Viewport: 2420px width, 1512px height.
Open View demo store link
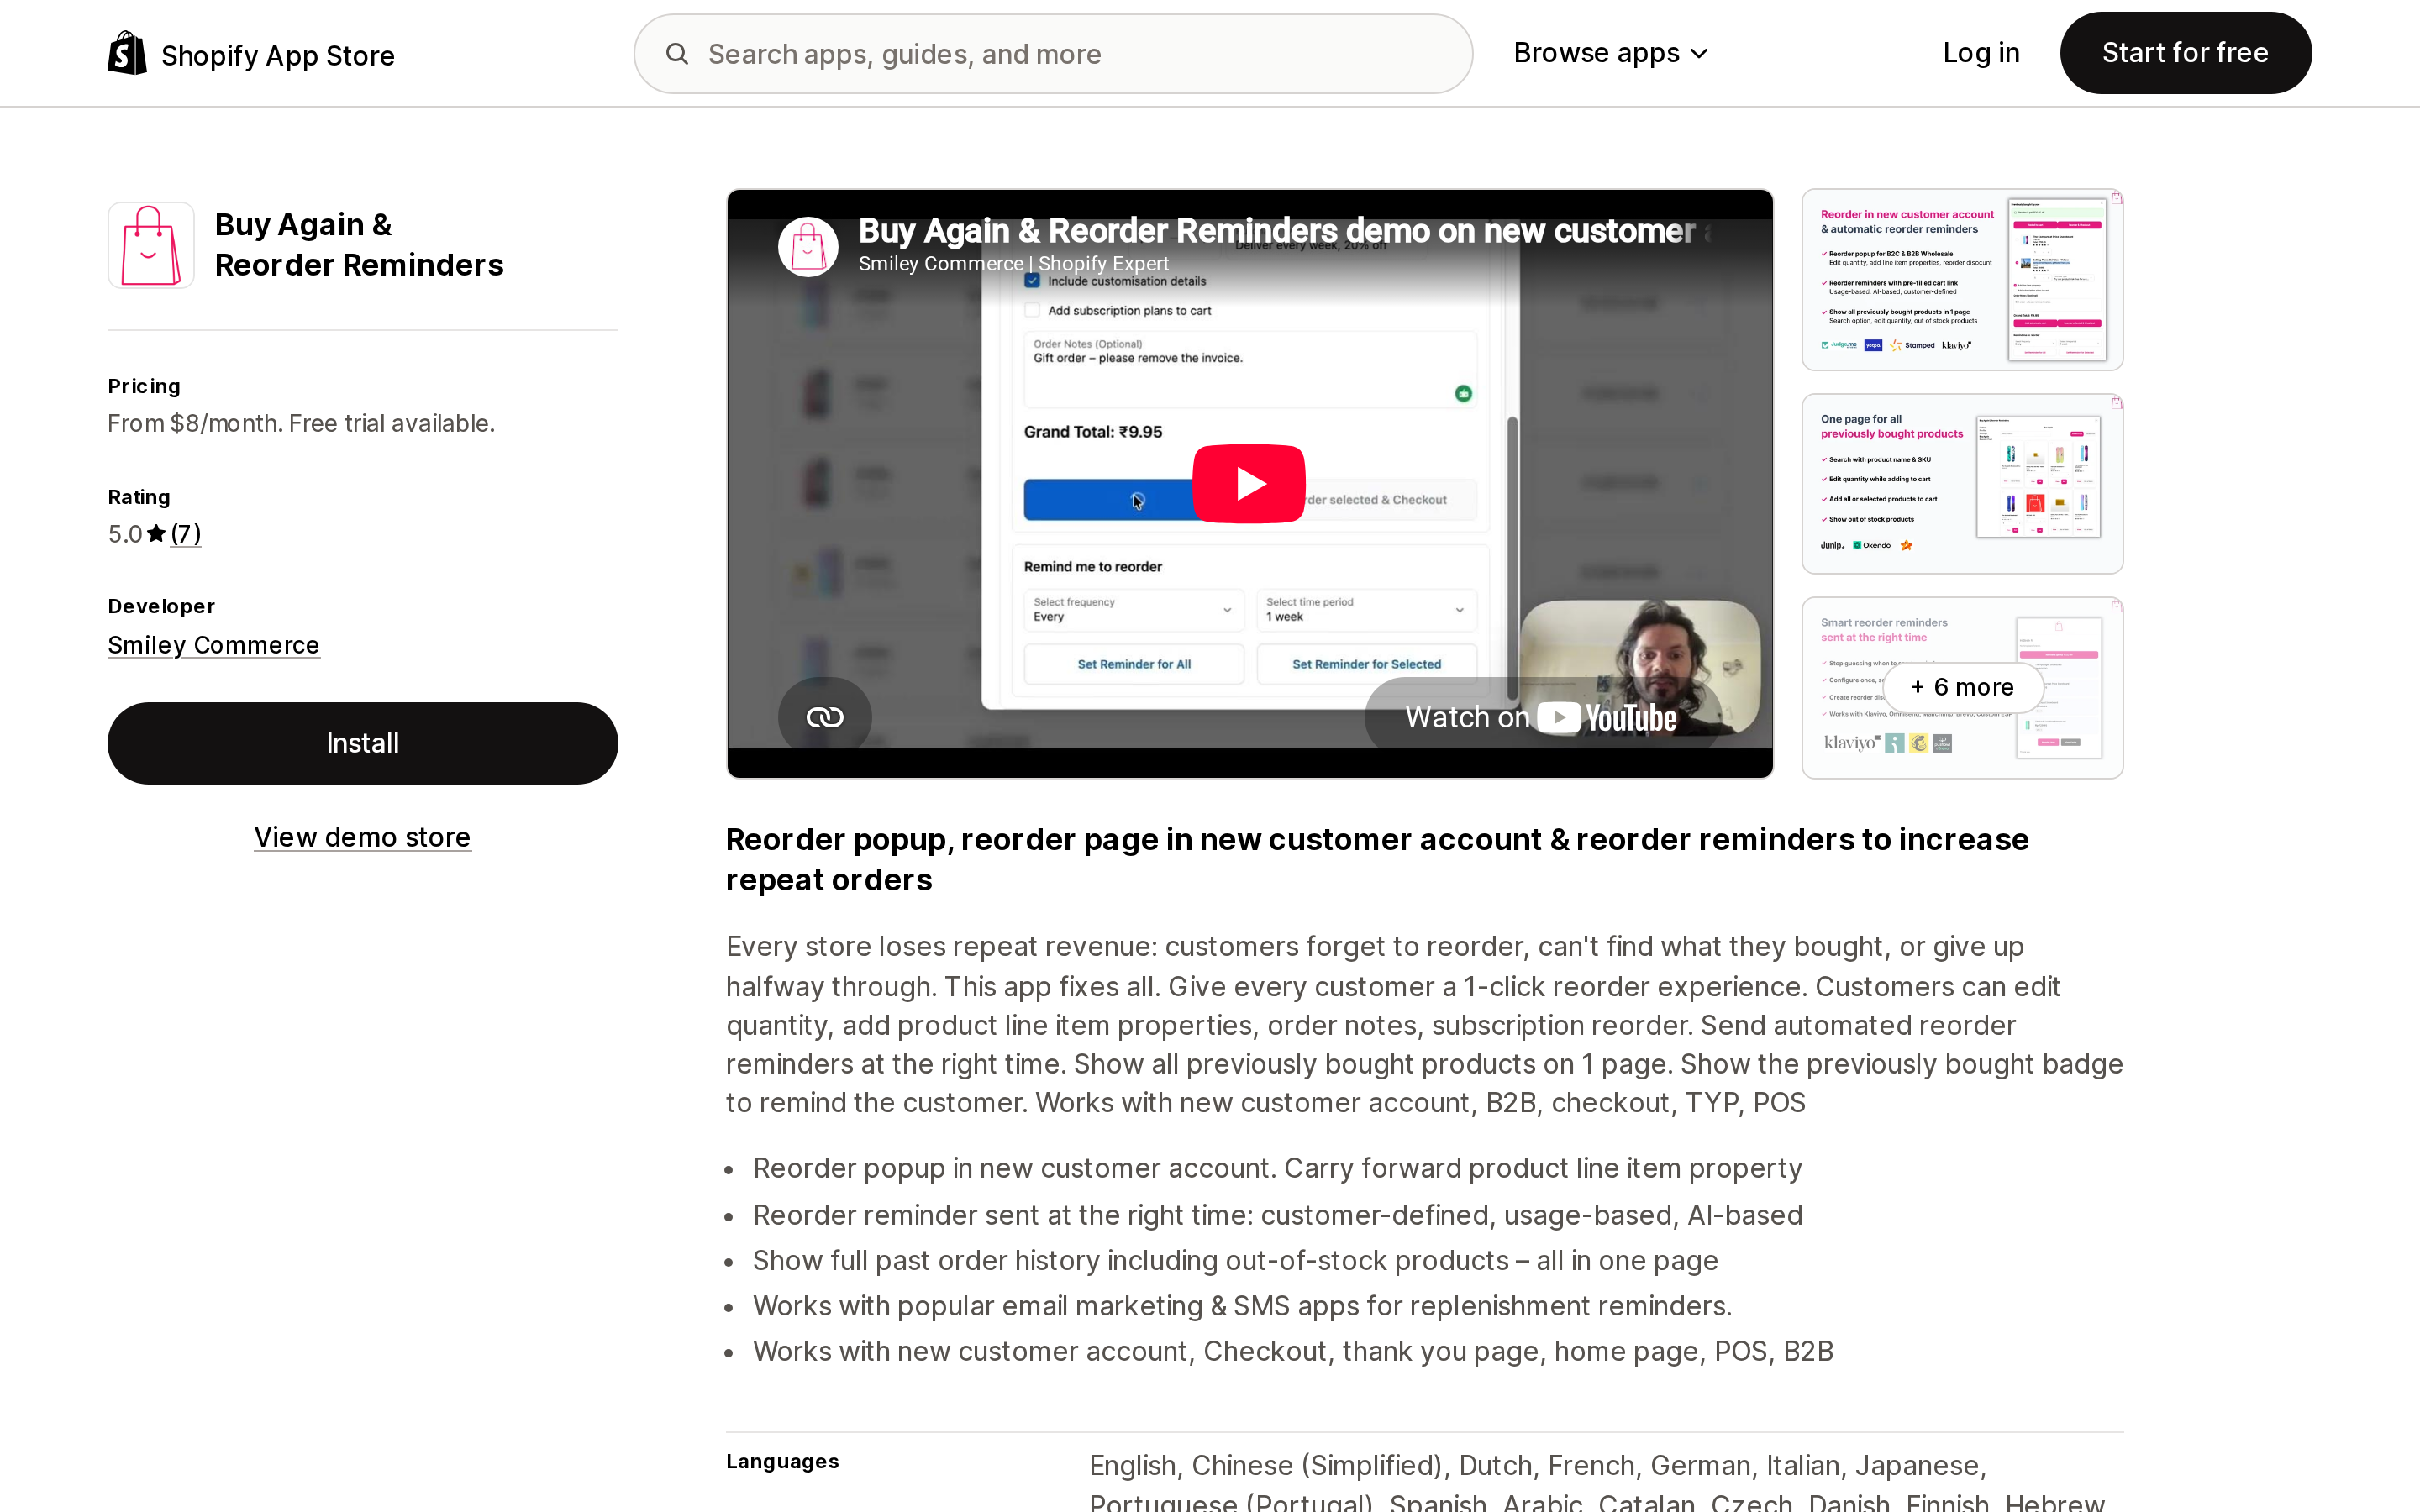pos(362,837)
